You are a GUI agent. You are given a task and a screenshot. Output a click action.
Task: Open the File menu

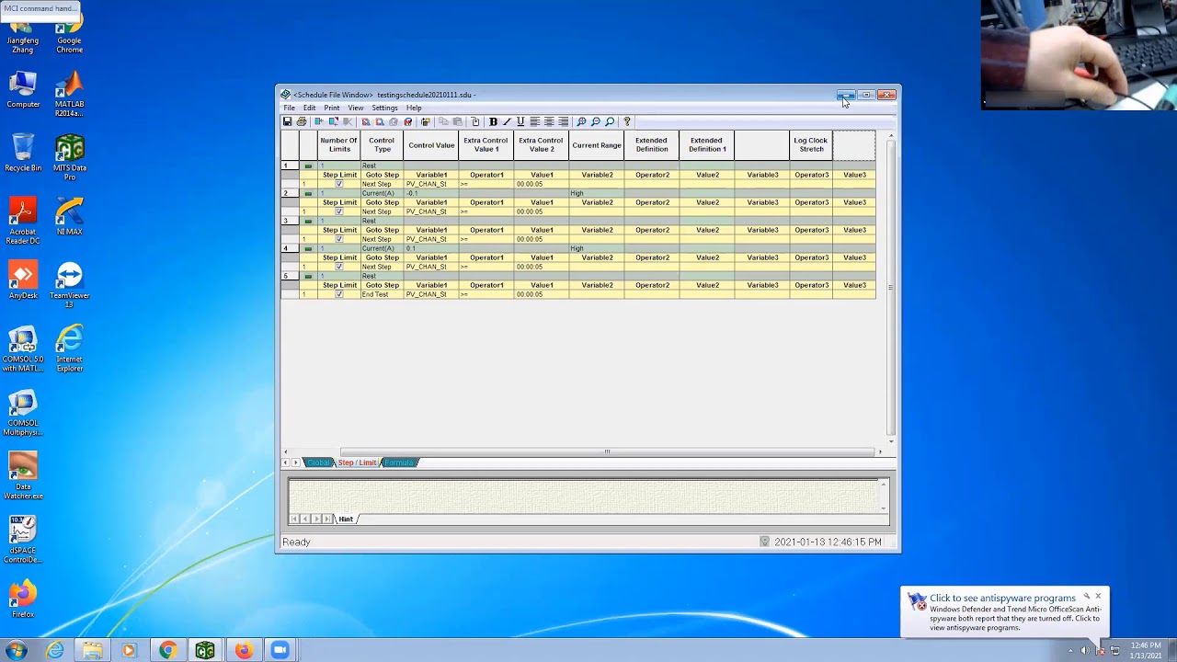tap(289, 108)
